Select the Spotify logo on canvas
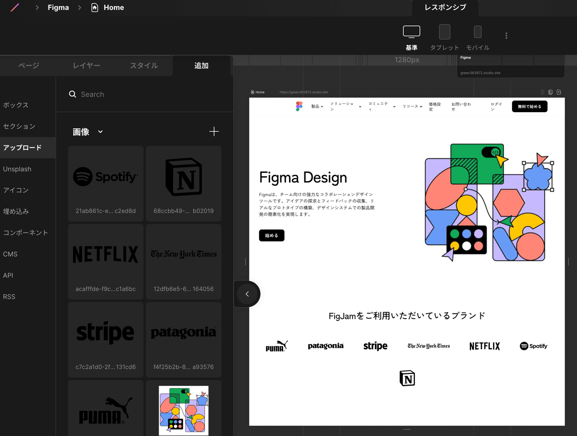This screenshot has width=577, height=436. (x=534, y=346)
